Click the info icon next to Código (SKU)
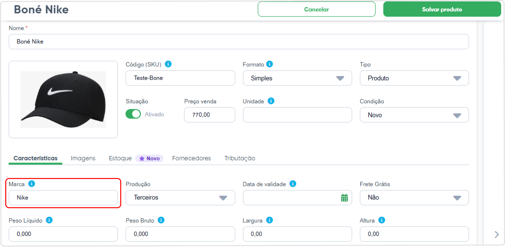The image size is (505, 247). tap(168, 64)
